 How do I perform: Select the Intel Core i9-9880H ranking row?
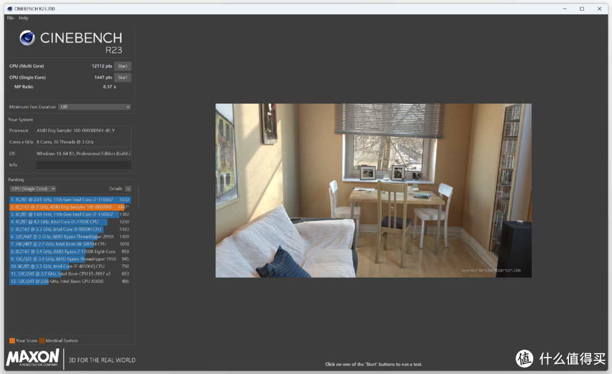tap(70, 229)
